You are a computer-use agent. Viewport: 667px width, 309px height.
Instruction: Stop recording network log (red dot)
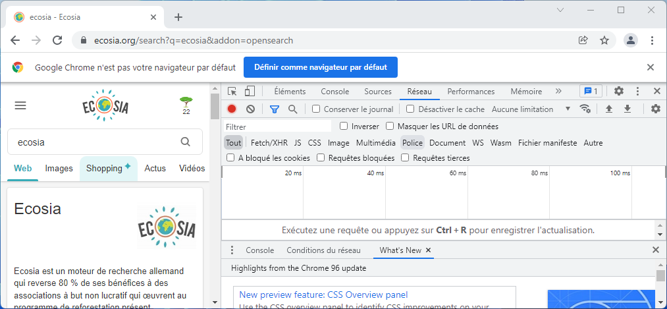(232, 109)
